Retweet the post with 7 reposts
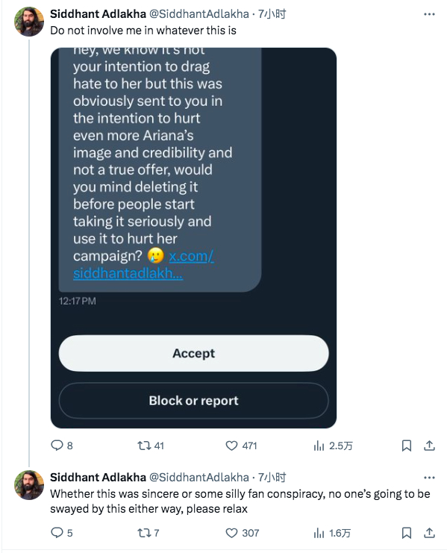This screenshot has height=553, width=447. click(x=148, y=533)
